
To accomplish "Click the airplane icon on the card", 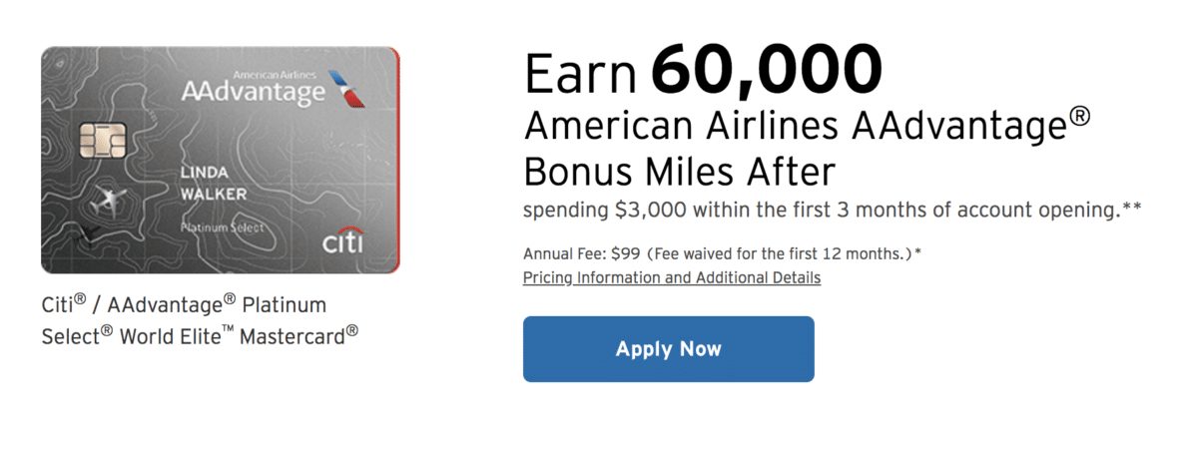I will [108, 202].
